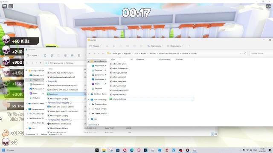The height and width of the screenshot is (153, 273).
Task: Open Сортировать dropdown in sounds window
Action: 155,46
